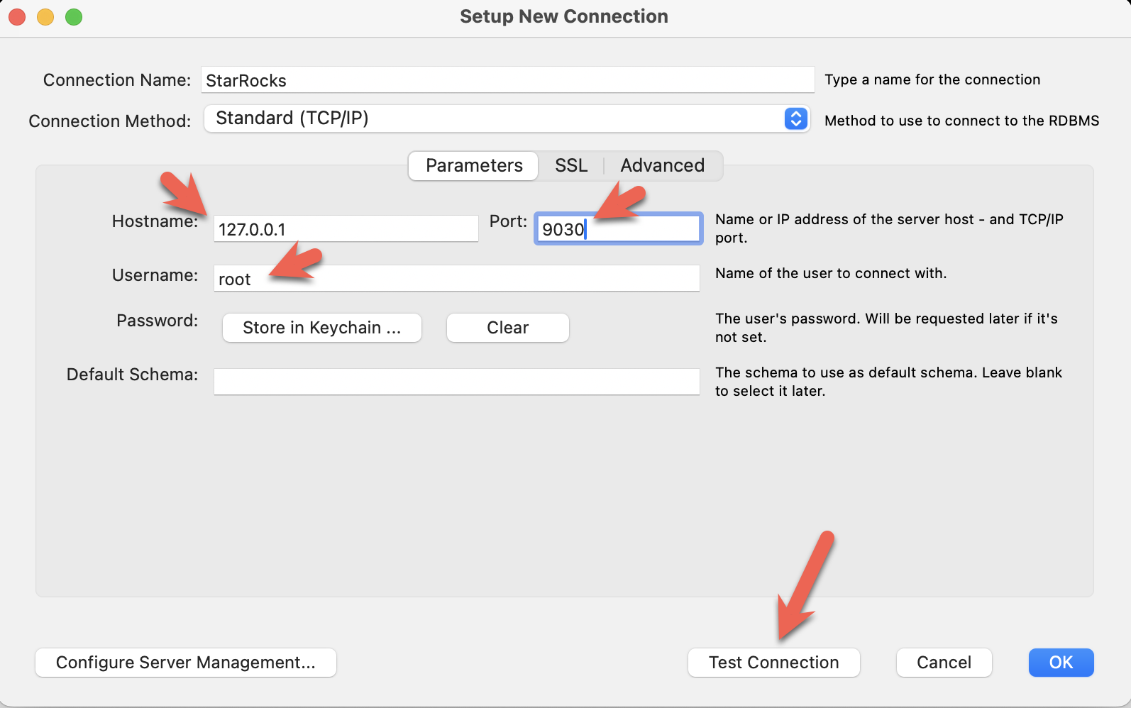Click the Setup New Connection title bar
The width and height of the screenshot is (1131, 708).
click(563, 17)
